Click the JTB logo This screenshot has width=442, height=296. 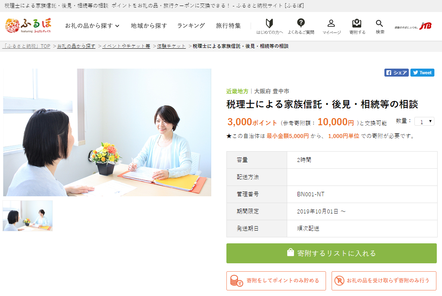click(x=413, y=26)
